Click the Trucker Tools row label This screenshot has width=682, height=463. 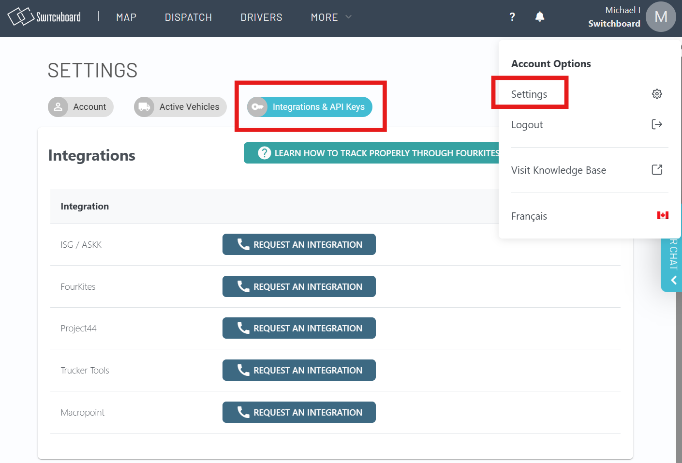pos(85,371)
